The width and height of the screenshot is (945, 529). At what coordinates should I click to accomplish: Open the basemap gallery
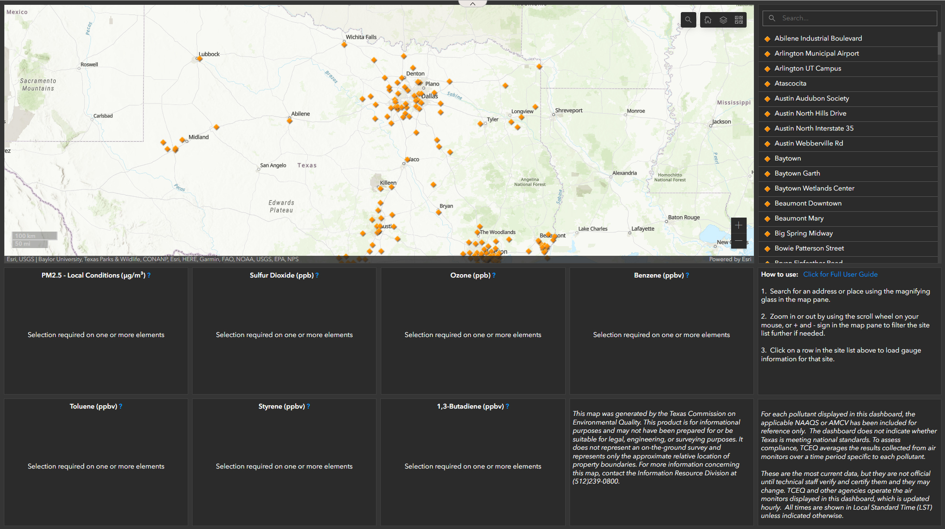coord(738,20)
